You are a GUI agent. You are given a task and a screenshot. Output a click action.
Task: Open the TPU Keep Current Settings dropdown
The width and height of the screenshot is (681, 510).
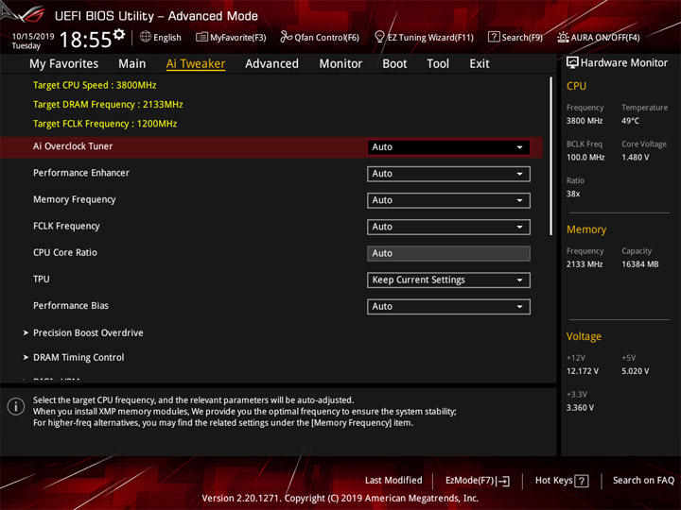click(x=448, y=280)
